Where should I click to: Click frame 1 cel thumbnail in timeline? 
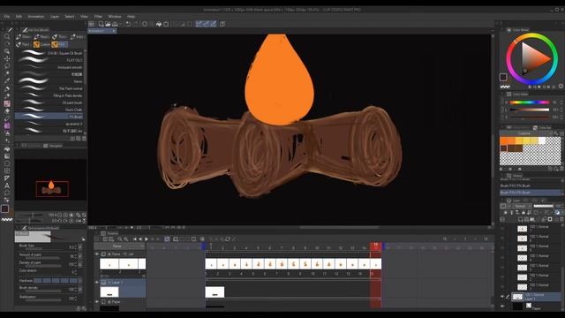(211, 264)
